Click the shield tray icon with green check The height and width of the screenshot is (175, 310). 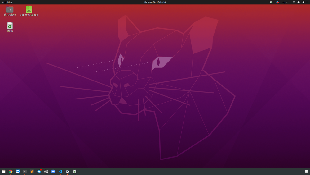pos(271,2)
